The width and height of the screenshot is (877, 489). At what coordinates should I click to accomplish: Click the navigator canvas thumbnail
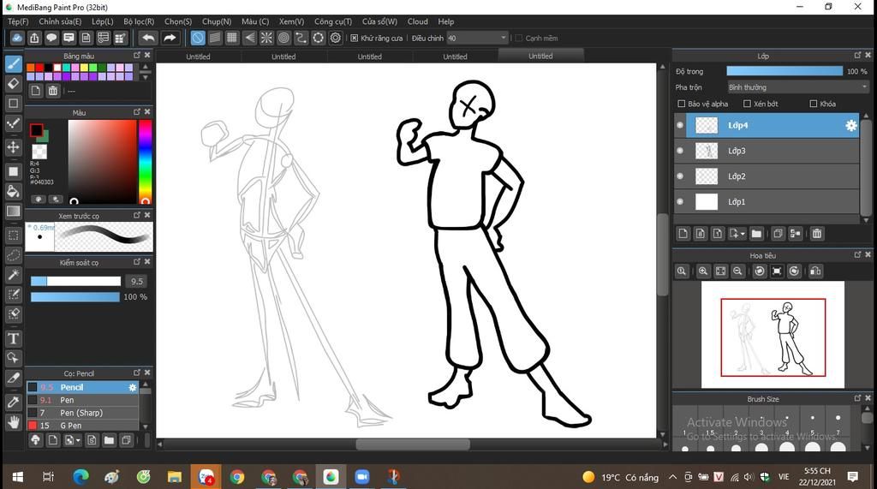click(773, 335)
